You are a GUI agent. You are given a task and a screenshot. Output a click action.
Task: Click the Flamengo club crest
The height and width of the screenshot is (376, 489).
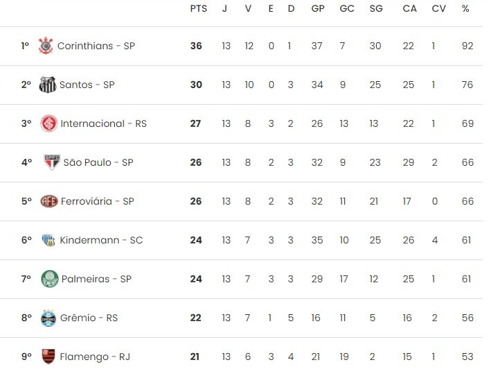click(48, 357)
